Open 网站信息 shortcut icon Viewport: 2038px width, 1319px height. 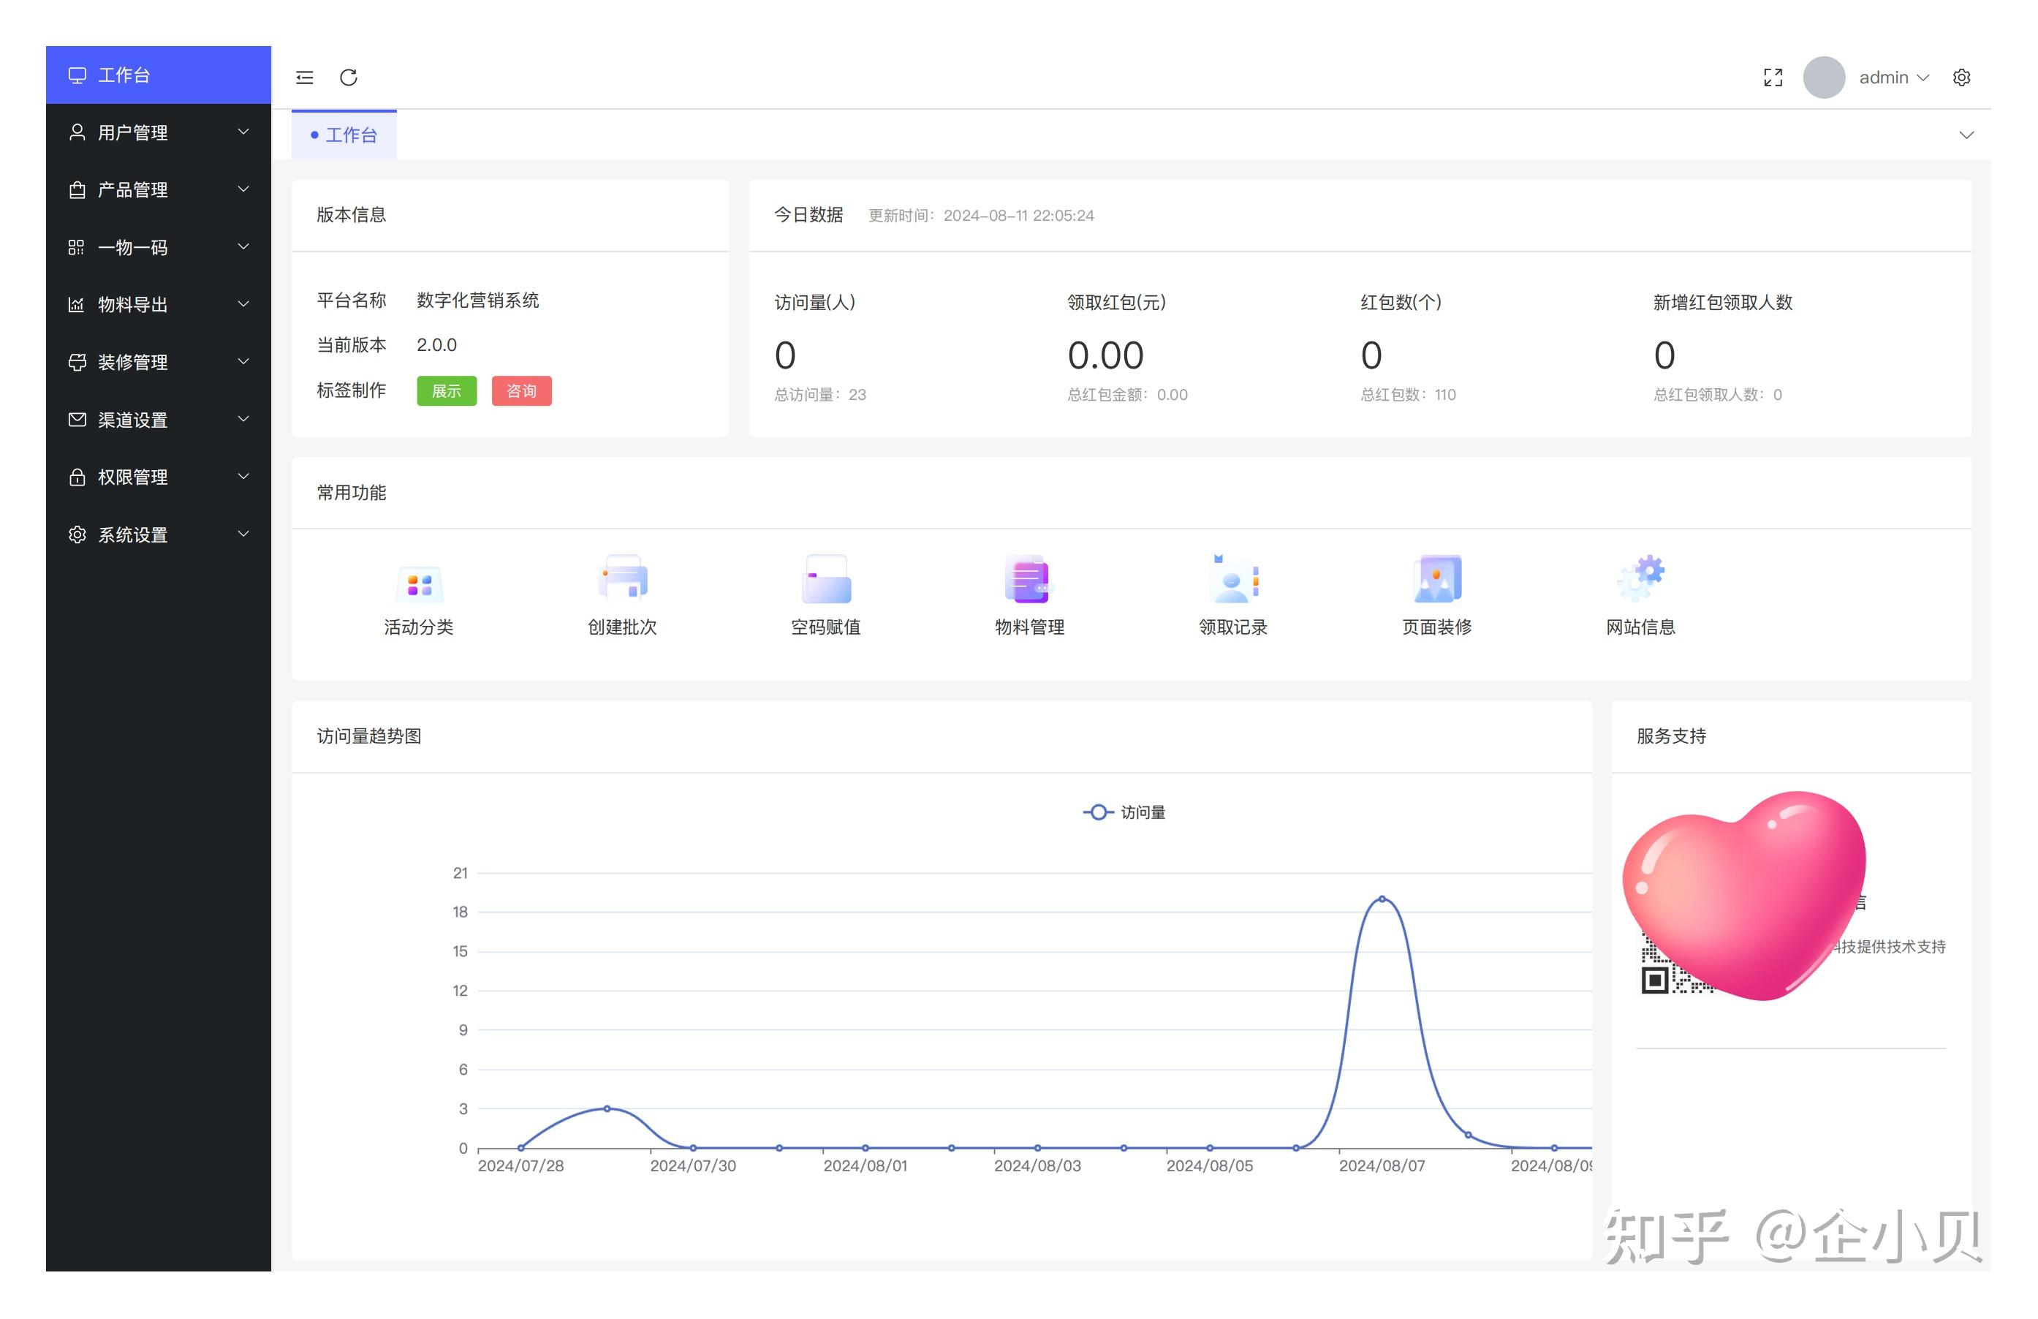coord(1640,580)
